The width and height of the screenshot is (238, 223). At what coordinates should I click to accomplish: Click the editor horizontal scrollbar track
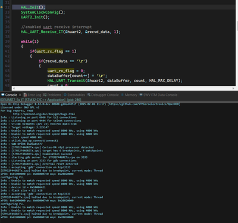[x=123, y=88]
